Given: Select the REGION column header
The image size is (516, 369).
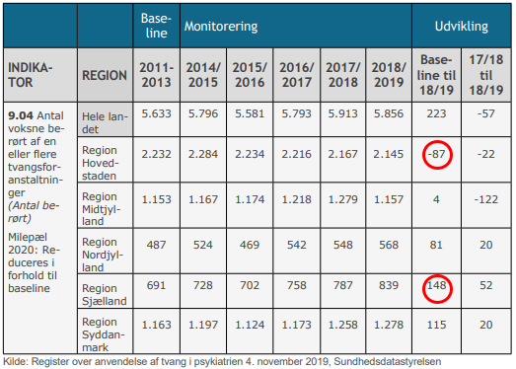Looking at the screenshot, I should pyautogui.click(x=105, y=75).
